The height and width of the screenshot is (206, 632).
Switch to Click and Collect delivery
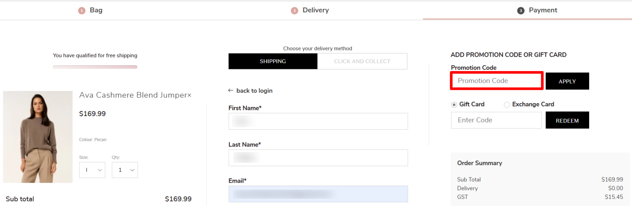(362, 61)
